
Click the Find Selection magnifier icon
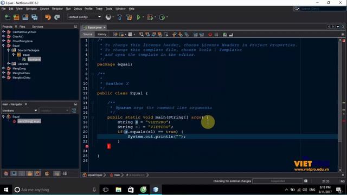(x=141, y=35)
